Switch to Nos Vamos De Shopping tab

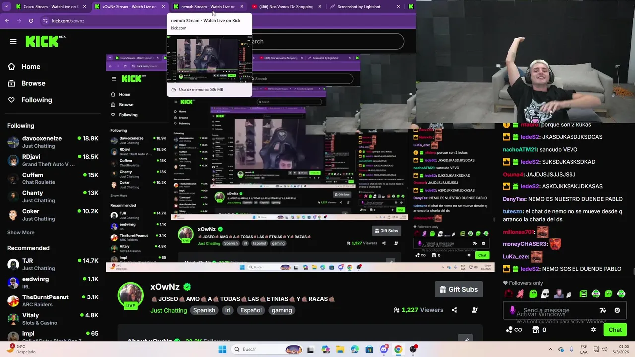click(286, 7)
